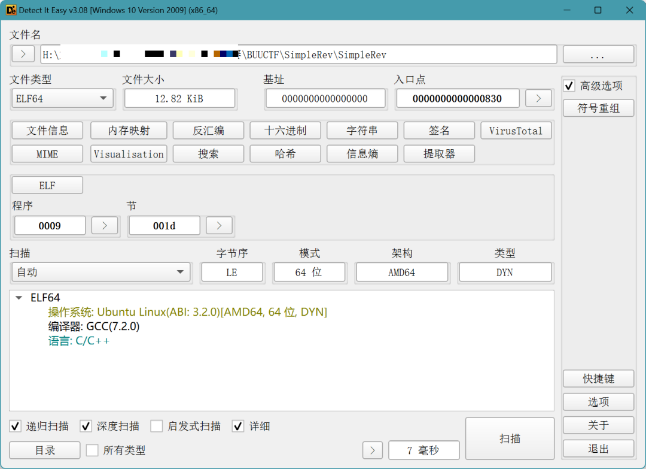Open the 十六进制 hex viewer
Viewport: 646px width, 469px height.
[x=285, y=131]
